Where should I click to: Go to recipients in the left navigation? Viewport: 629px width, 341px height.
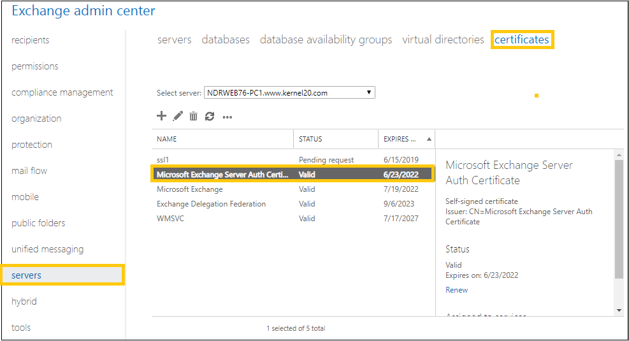tap(31, 40)
